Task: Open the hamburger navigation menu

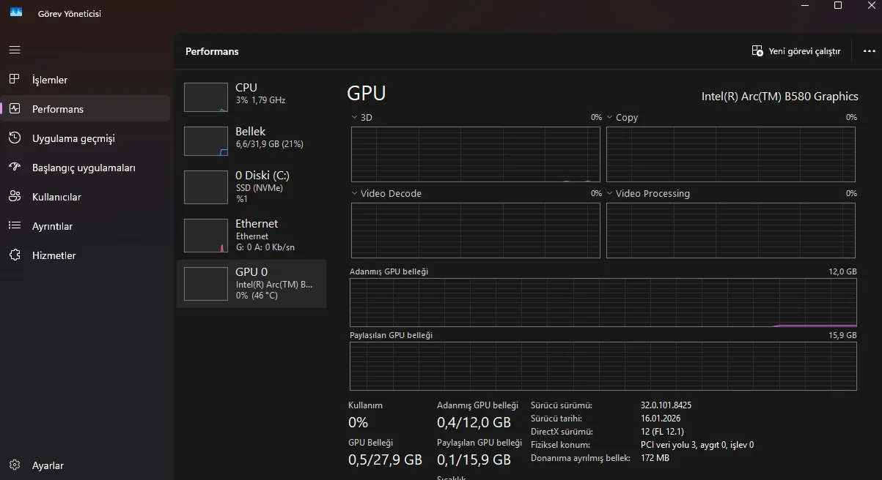Action: point(15,50)
